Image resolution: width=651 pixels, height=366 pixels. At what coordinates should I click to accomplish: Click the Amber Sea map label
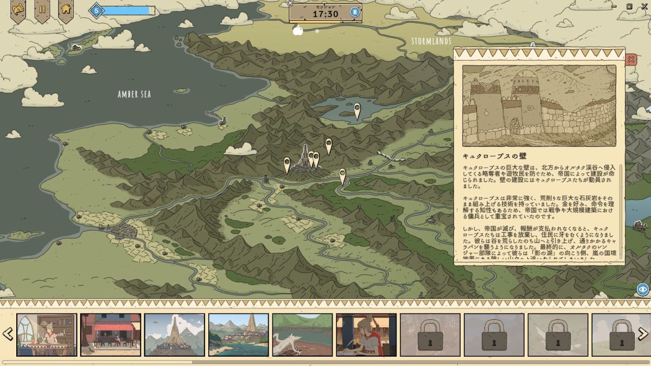[x=134, y=94]
